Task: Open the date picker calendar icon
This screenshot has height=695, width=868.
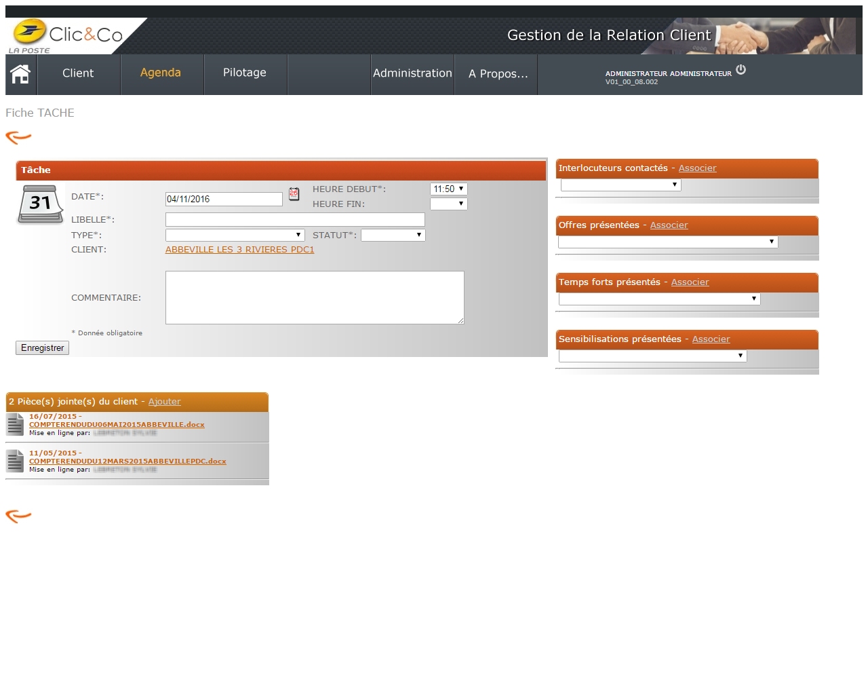Action: pos(294,194)
